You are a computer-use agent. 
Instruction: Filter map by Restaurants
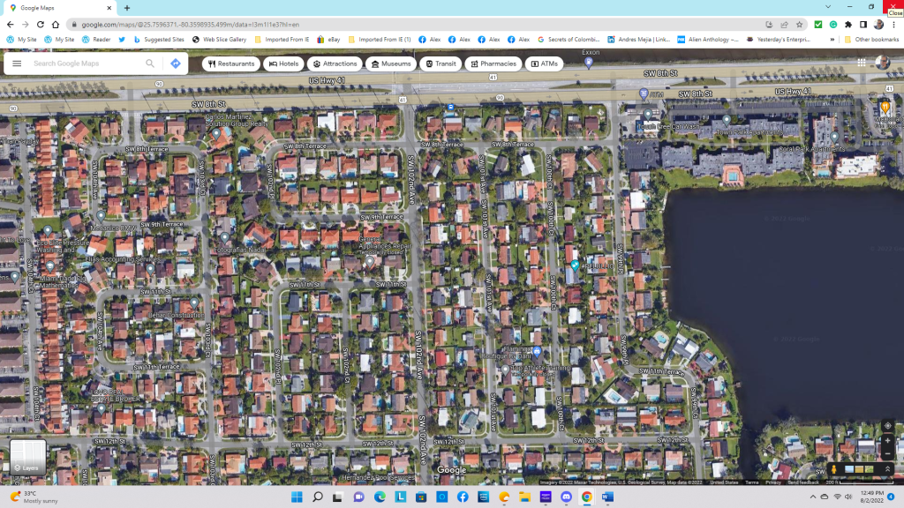(x=231, y=63)
